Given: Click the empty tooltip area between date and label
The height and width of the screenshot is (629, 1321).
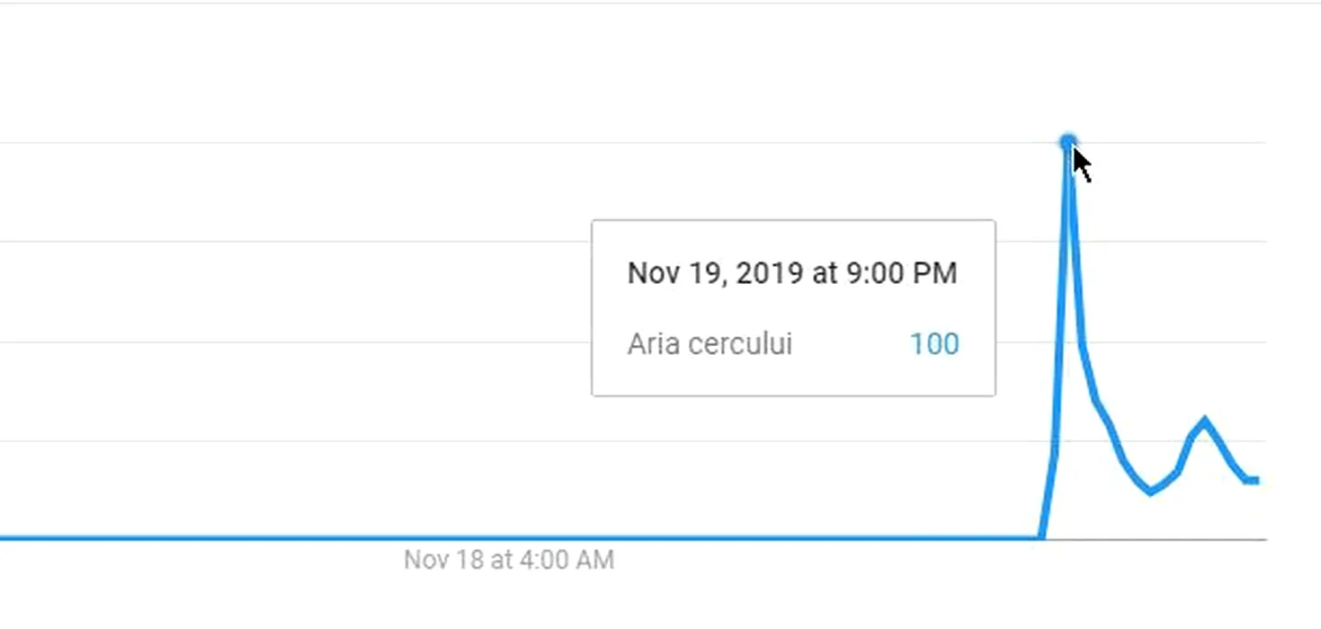Looking at the screenshot, I should pos(793,309).
